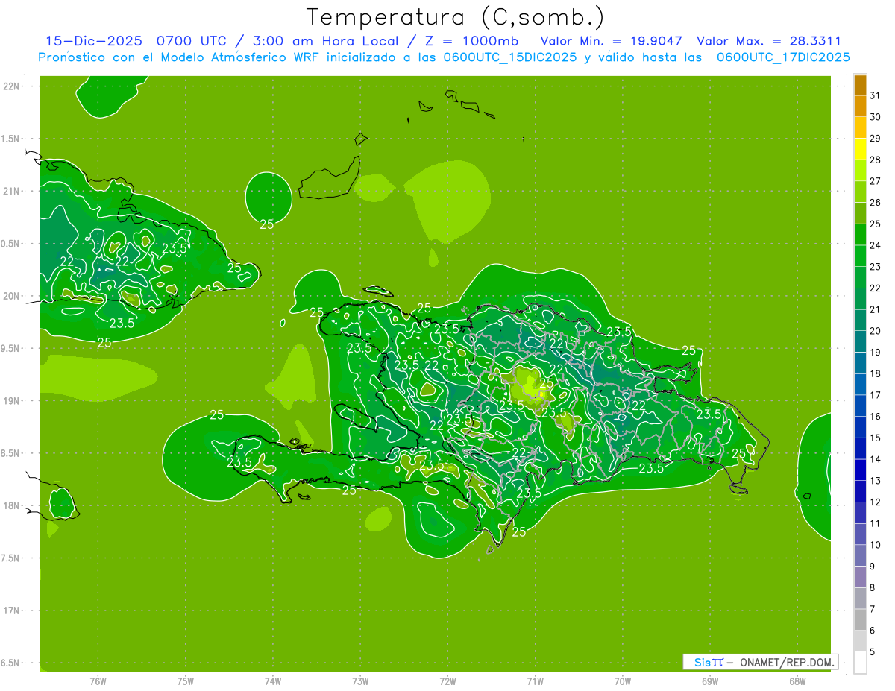Click the "Valor Min. = 19.9047" readout

611,41
